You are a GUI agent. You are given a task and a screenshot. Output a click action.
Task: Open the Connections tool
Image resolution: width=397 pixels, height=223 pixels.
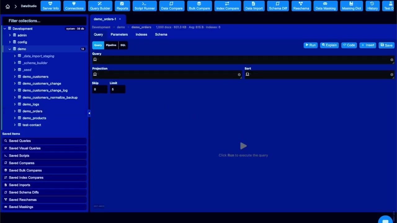74,6
